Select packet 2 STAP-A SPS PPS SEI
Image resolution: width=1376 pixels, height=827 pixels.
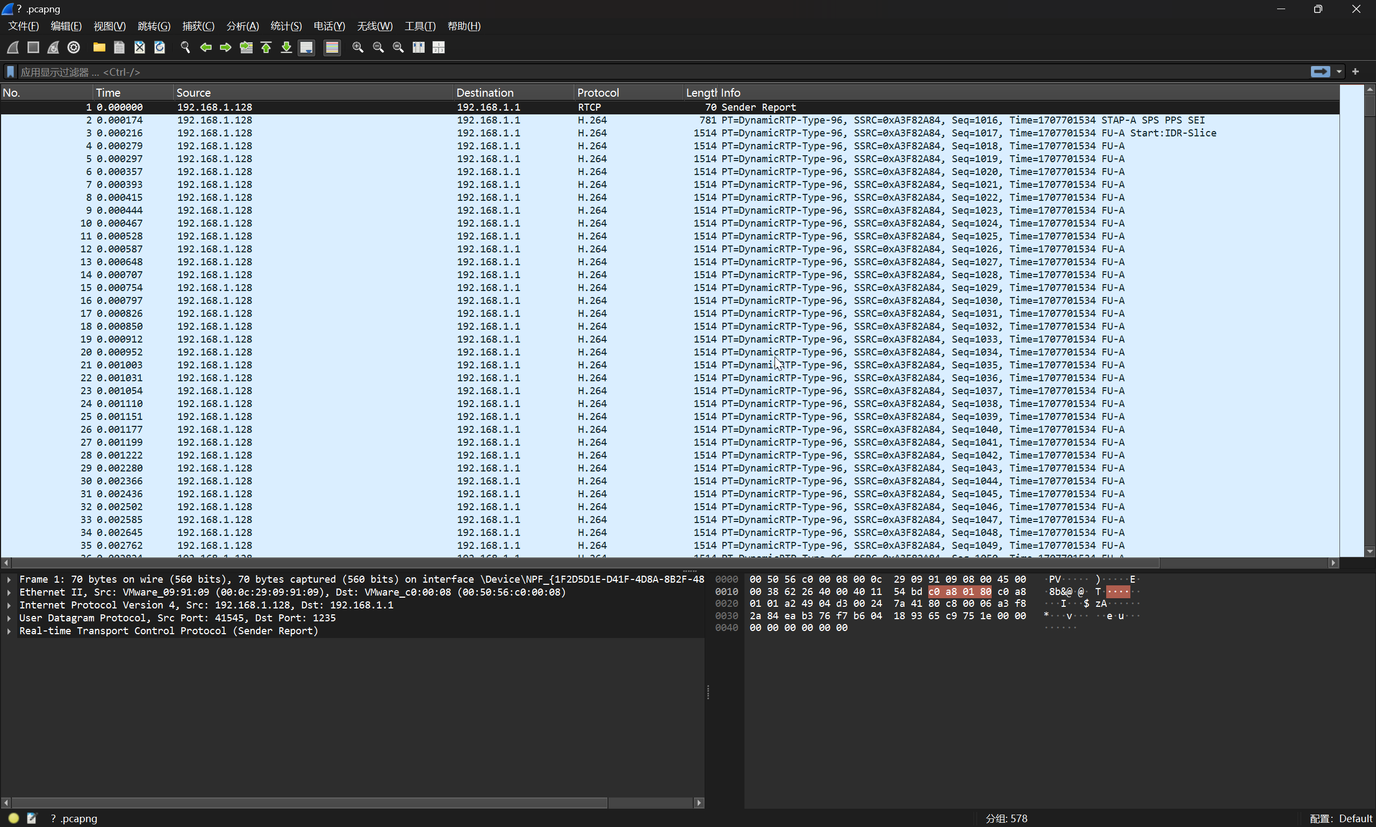pos(669,120)
